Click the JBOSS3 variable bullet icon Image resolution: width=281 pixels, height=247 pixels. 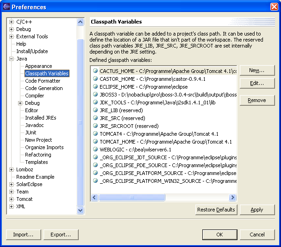point(95,95)
